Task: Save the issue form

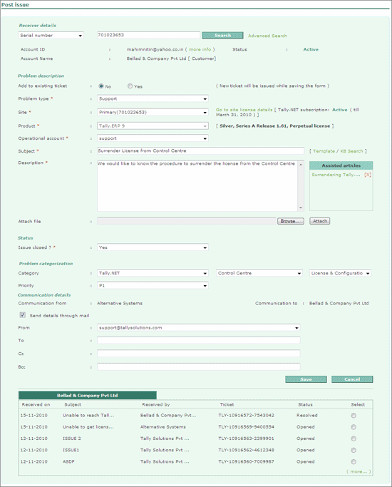Action: pyautogui.click(x=306, y=379)
